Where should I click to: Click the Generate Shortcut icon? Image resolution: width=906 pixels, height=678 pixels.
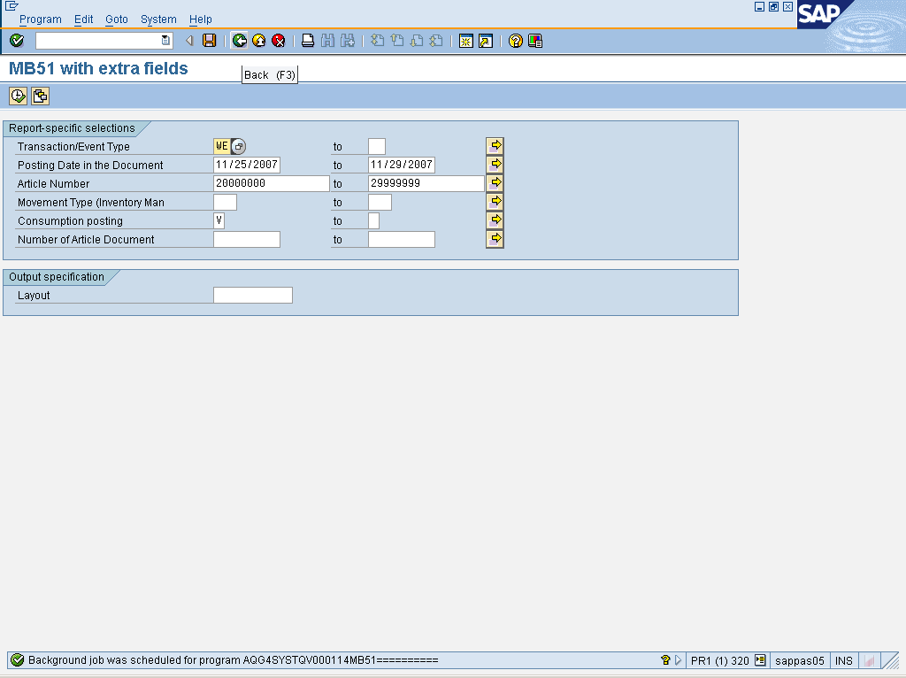486,41
